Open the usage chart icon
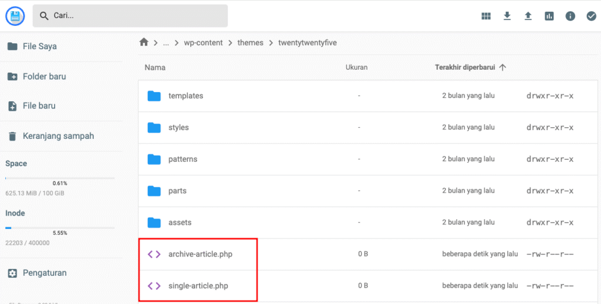Screen dimensions: 601x304 coord(549,16)
